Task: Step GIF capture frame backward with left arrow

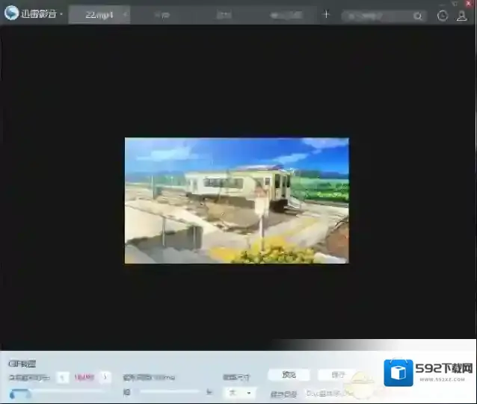Action: (x=63, y=378)
